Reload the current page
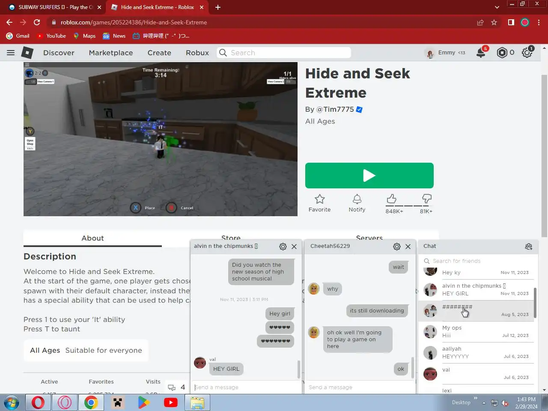The height and width of the screenshot is (411, 548). (x=37, y=22)
